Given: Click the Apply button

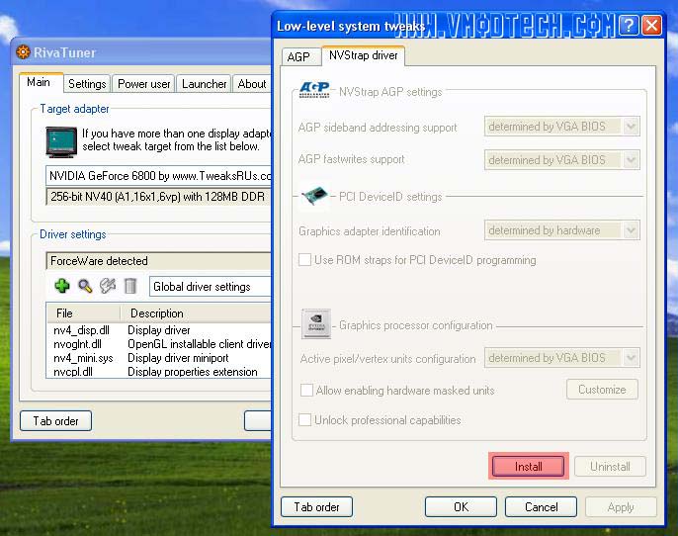Looking at the screenshot, I should tap(621, 506).
